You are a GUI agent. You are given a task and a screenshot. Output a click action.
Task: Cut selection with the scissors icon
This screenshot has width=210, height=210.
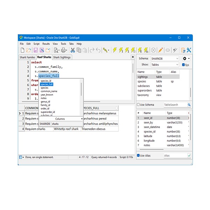(x=72, y=50)
